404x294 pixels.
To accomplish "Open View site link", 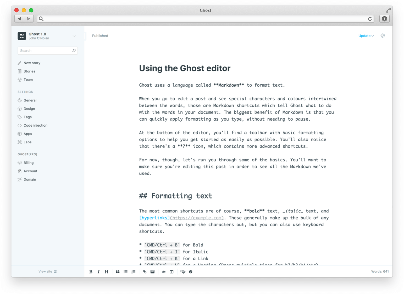I will pyautogui.click(x=47, y=271).
